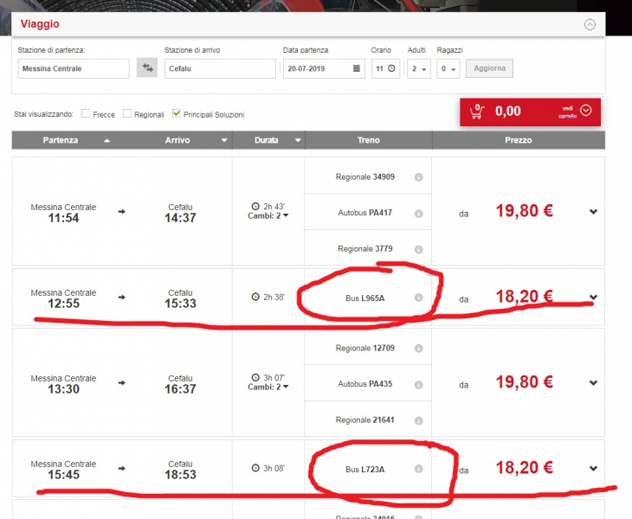The width and height of the screenshot is (632, 519).
Task: Click the clock icon beside 3h 07' duration
Action: pyautogui.click(x=255, y=377)
